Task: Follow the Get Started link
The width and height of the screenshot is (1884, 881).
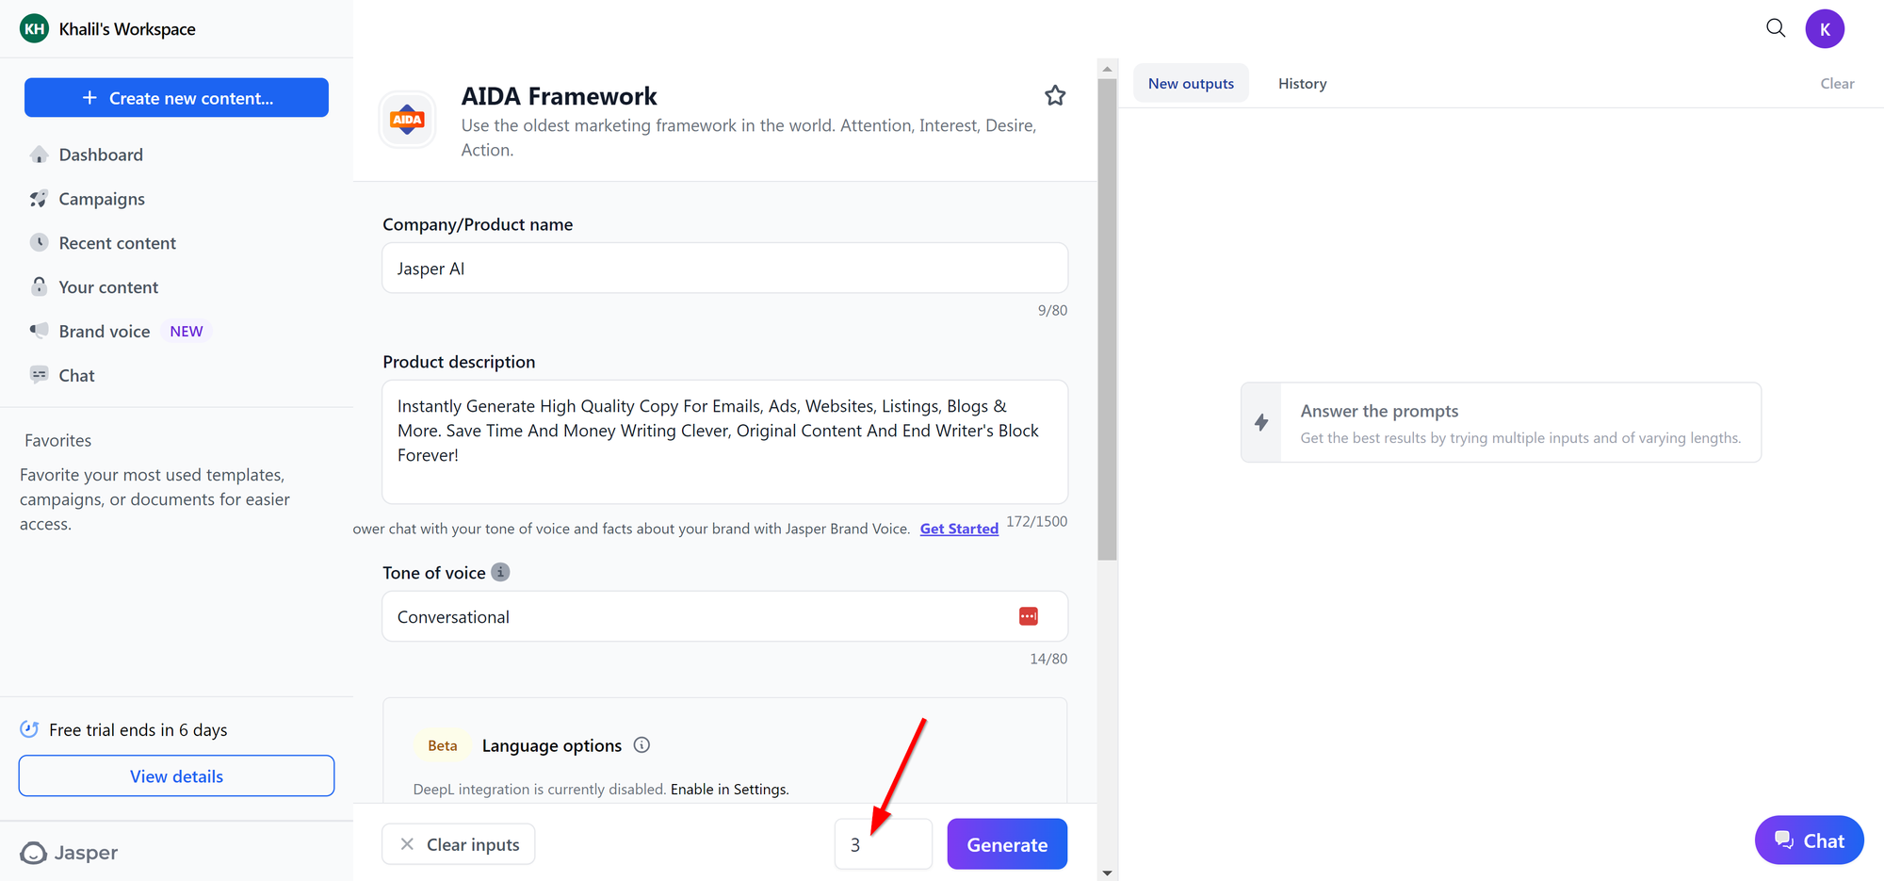Action: [959, 529]
